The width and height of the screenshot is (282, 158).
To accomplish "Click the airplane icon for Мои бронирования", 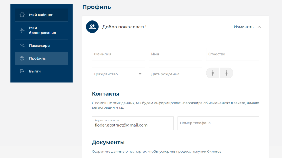I will [22, 30].
